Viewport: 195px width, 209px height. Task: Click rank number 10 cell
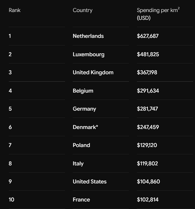tap(11, 200)
